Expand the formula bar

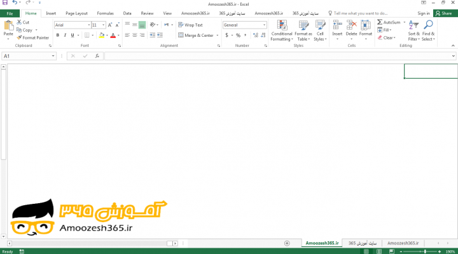point(454,56)
